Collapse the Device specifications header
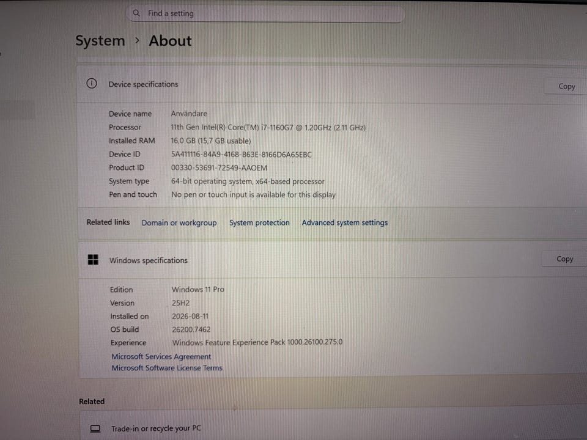587x440 pixels. pos(331,85)
